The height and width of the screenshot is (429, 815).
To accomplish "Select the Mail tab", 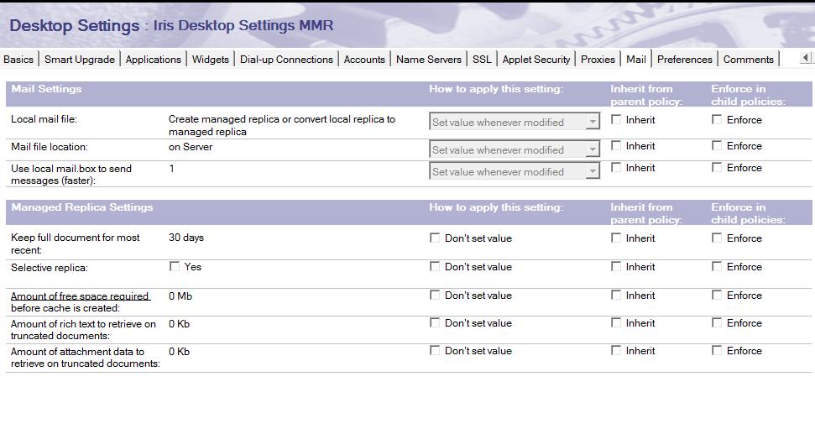I will (x=636, y=60).
